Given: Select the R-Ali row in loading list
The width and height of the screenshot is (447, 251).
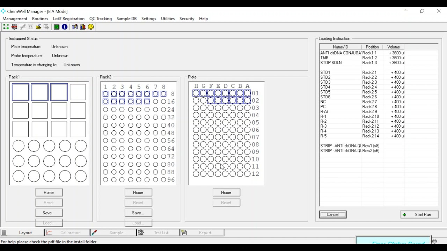Looking at the screenshot, I should 362,112.
